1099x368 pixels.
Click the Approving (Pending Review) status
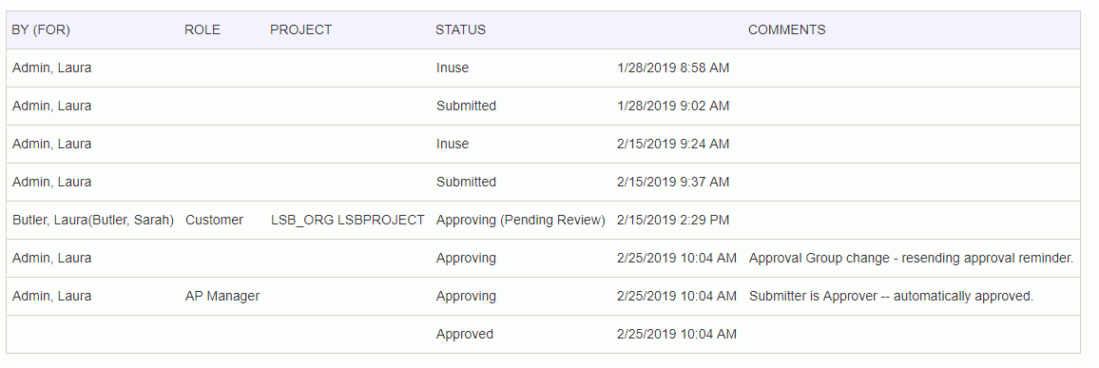[x=521, y=220]
